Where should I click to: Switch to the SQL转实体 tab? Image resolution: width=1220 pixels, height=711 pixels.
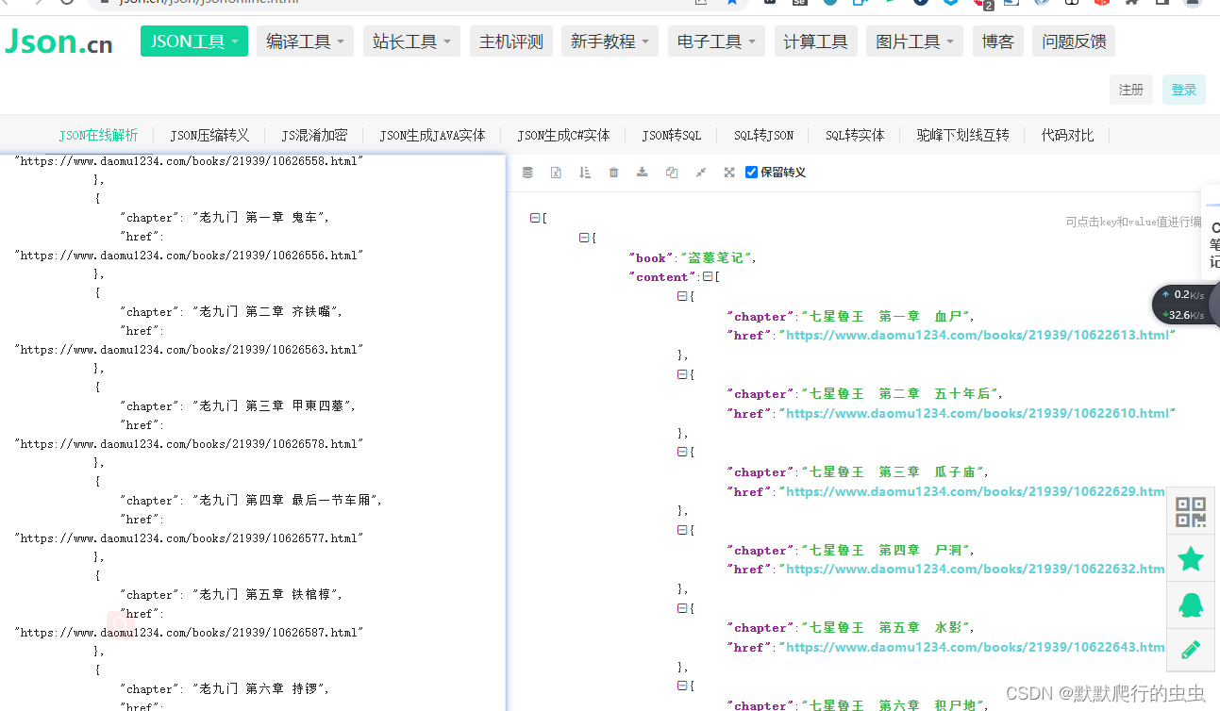pyautogui.click(x=855, y=135)
